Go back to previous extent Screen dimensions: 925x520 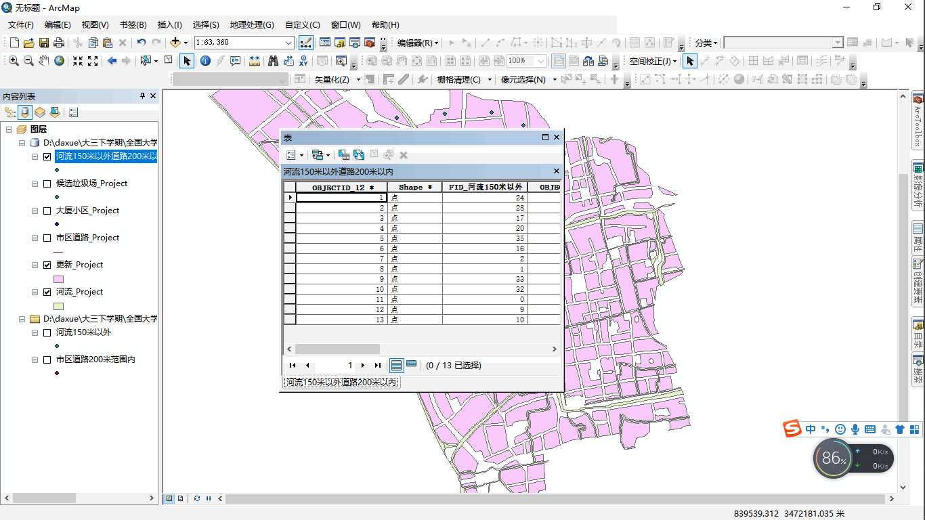[112, 61]
